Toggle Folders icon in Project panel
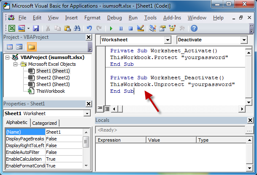The height and width of the screenshot is (175, 257). [32, 47]
